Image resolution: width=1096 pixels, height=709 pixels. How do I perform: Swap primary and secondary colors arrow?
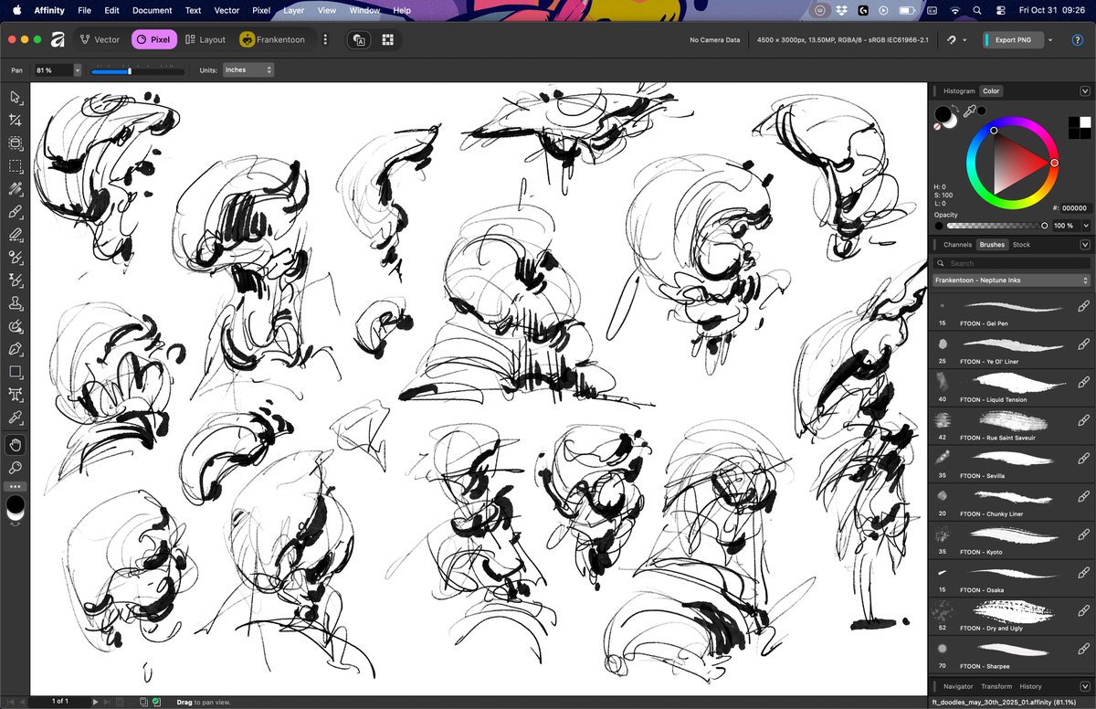[954, 108]
